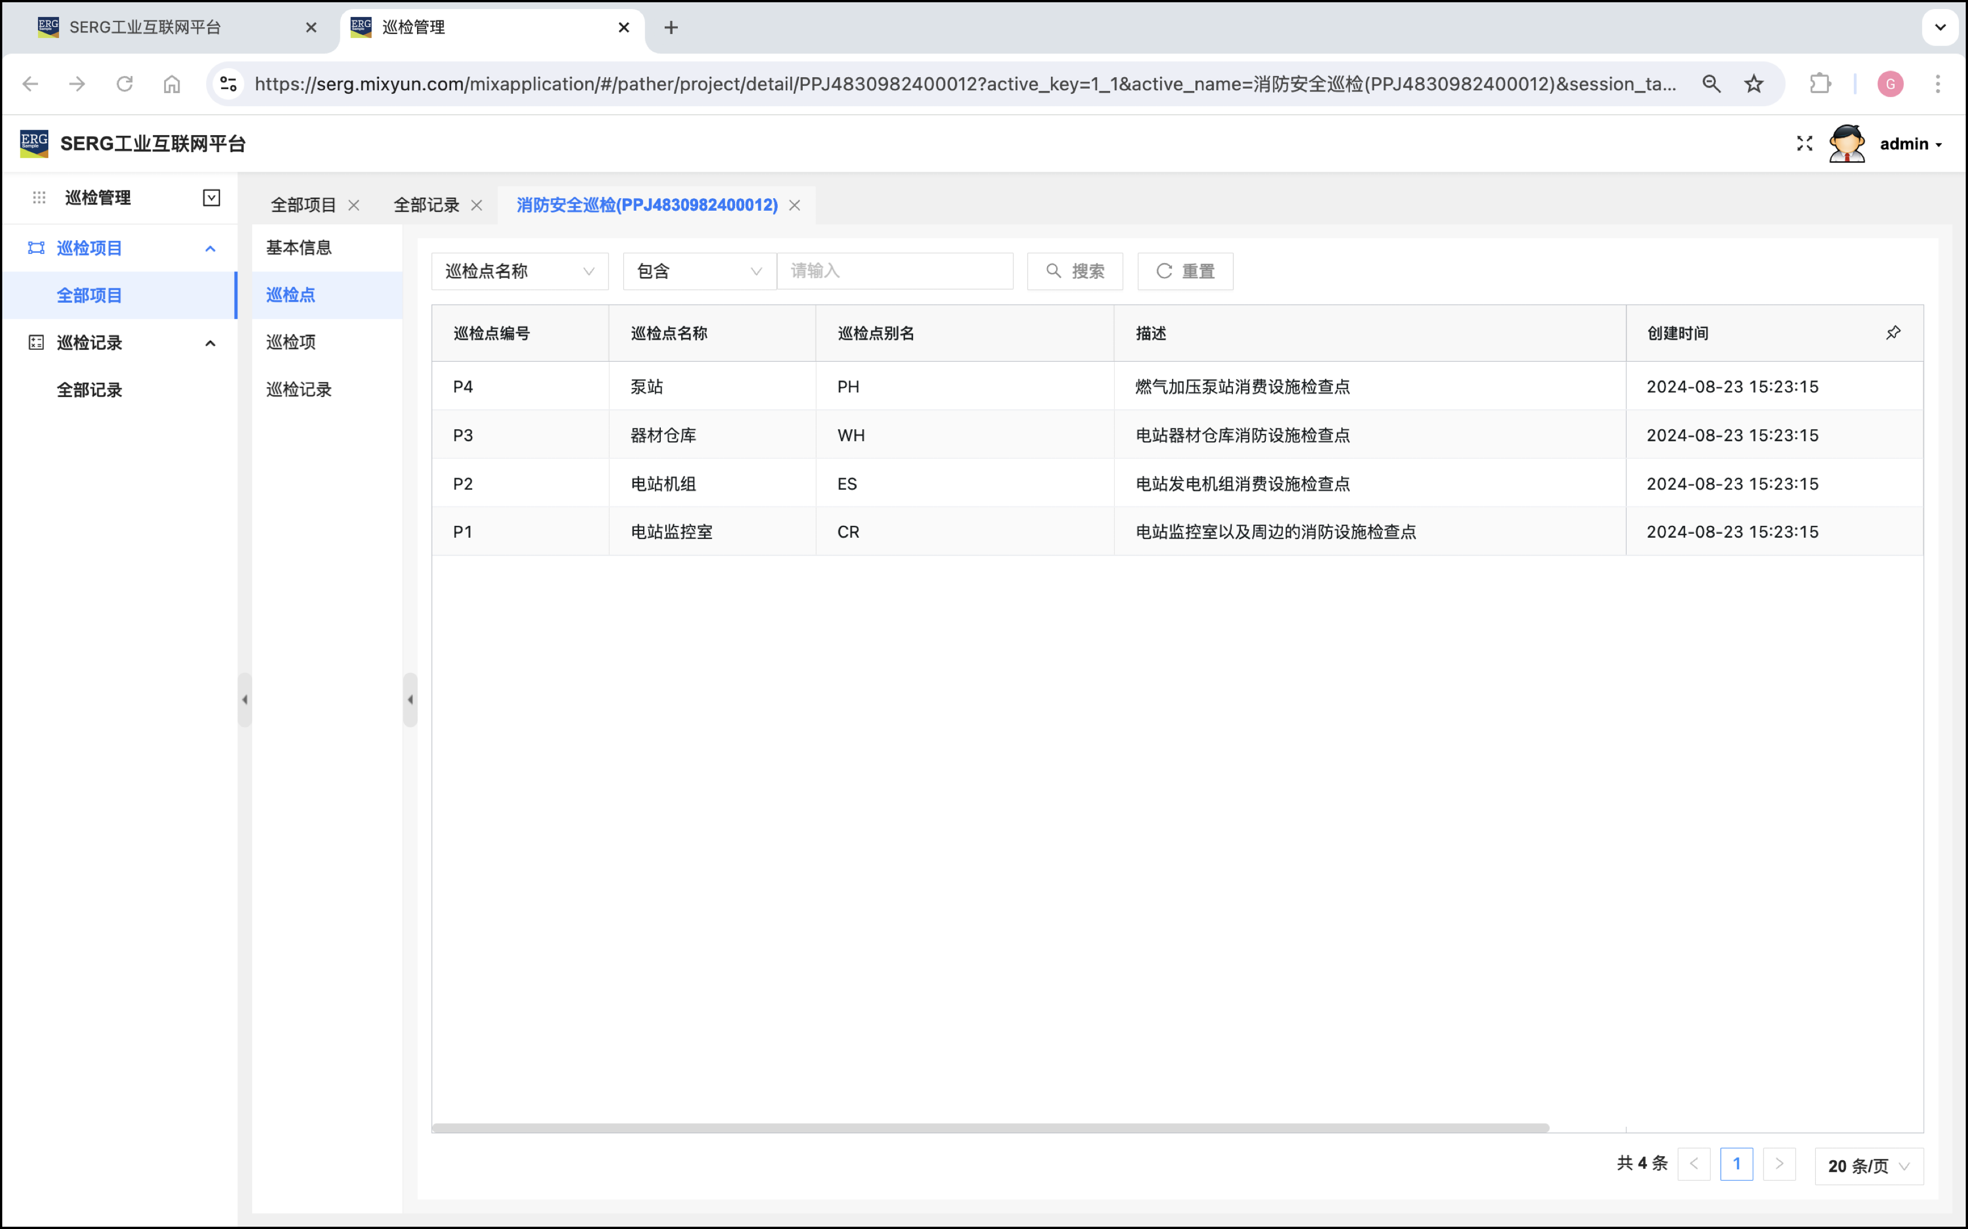Click the 重置 button

click(1185, 271)
